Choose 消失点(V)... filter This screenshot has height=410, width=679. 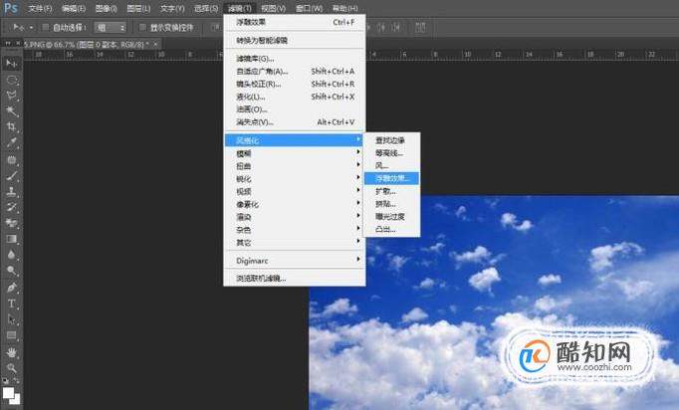tap(295, 122)
